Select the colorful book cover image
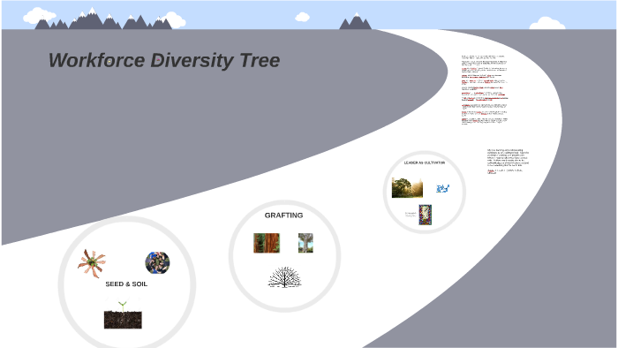618x348 pixels. (x=426, y=215)
